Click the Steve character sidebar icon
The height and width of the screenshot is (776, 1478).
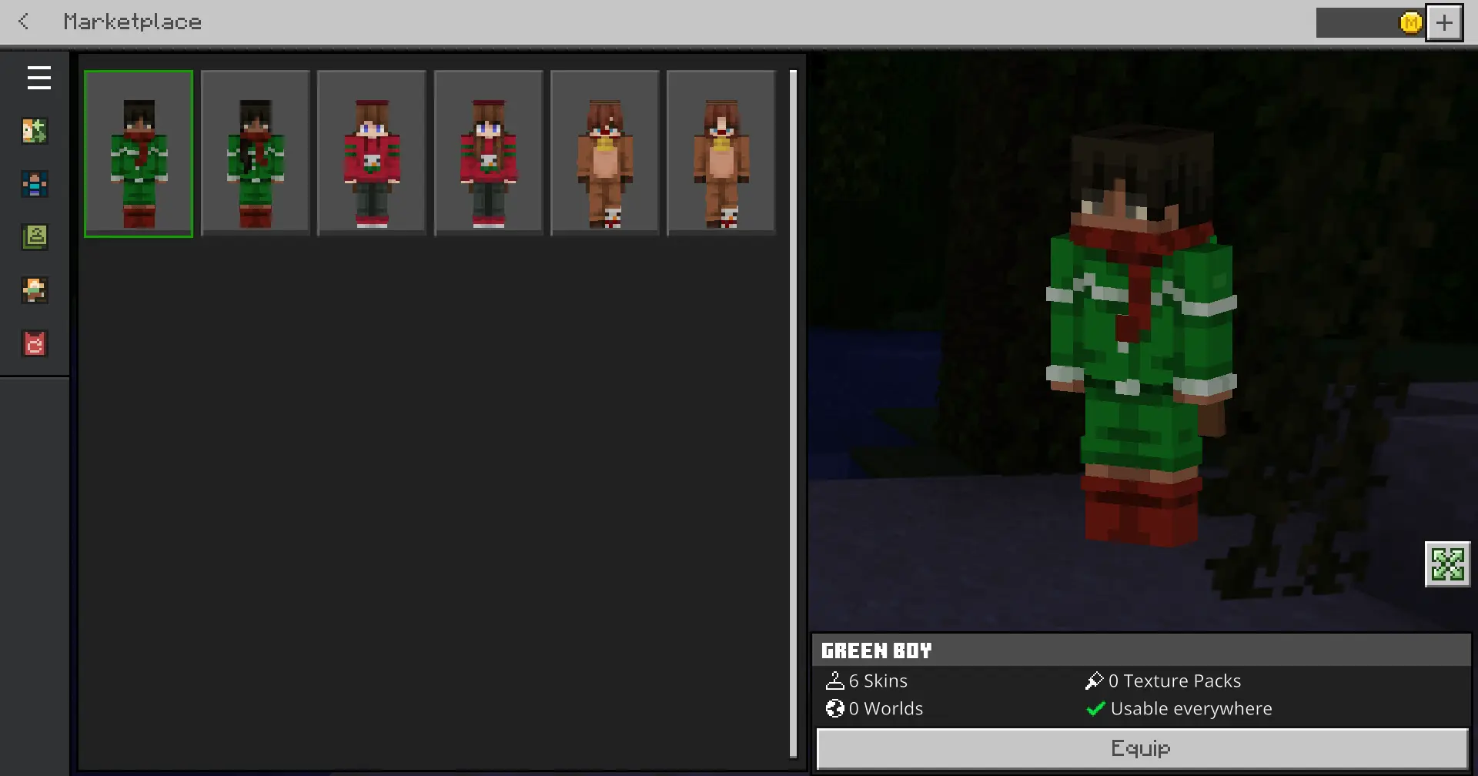(x=35, y=184)
